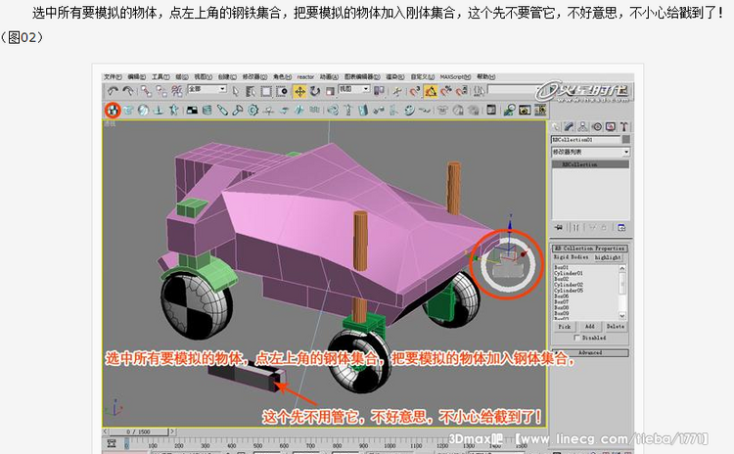734x454 pixels.
Task: Click the reactor Create Plane icon
Action: (192, 111)
